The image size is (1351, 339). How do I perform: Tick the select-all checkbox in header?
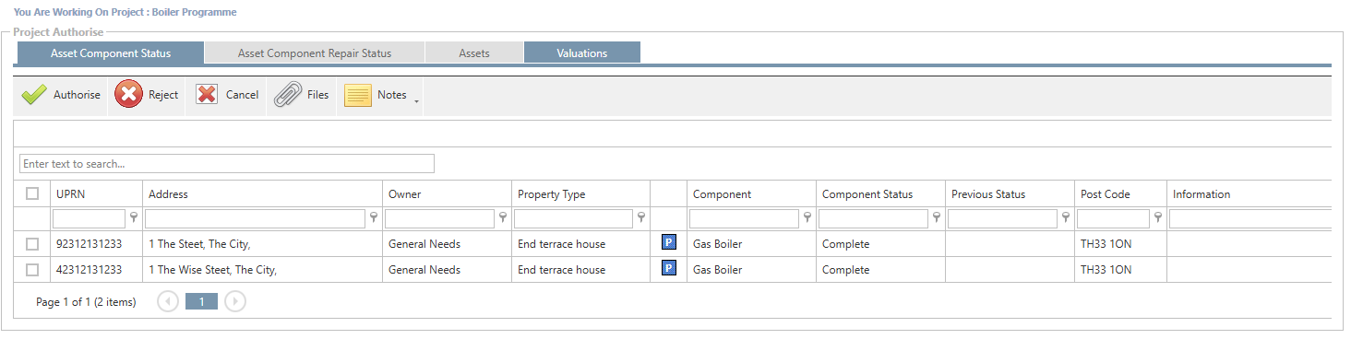point(32,193)
